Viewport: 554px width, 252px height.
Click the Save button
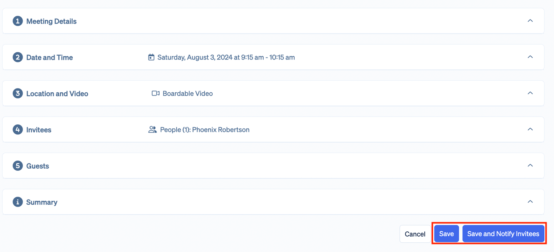tap(446, 233)
